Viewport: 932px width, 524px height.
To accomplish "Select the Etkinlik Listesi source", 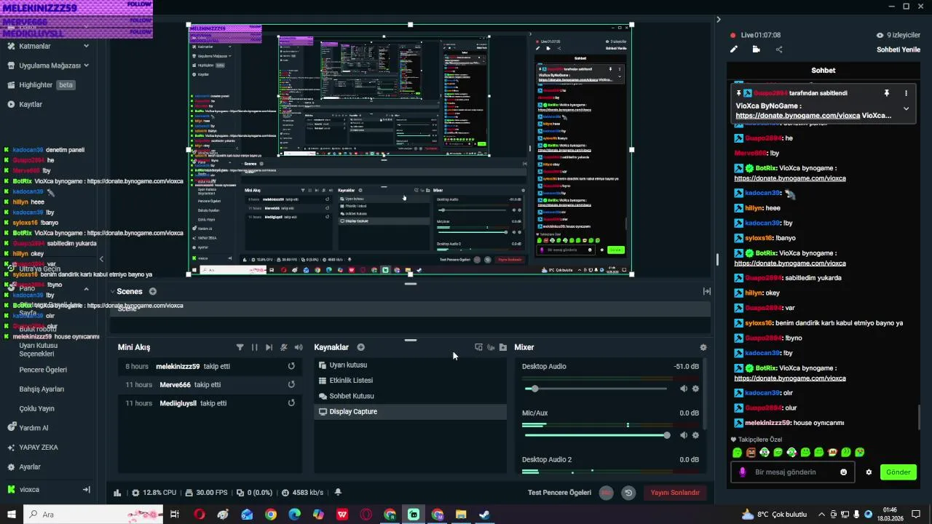I will pyautogui.click(x=411, y=380).
